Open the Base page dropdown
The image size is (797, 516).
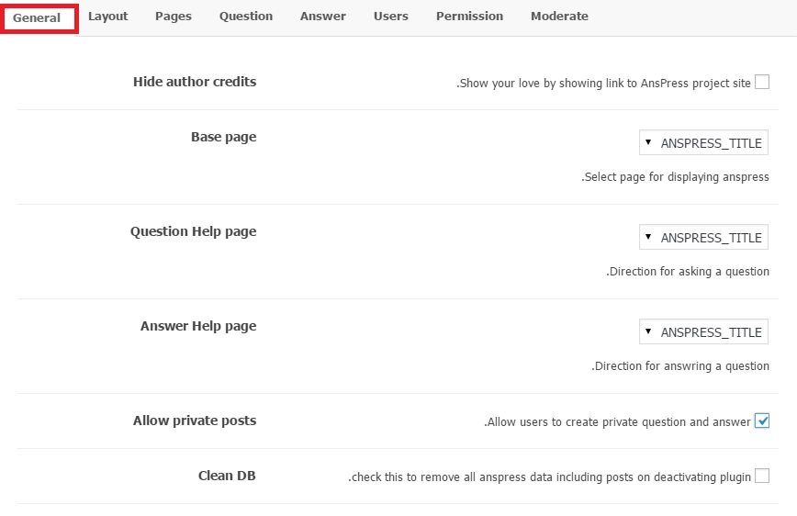(703, 143)
